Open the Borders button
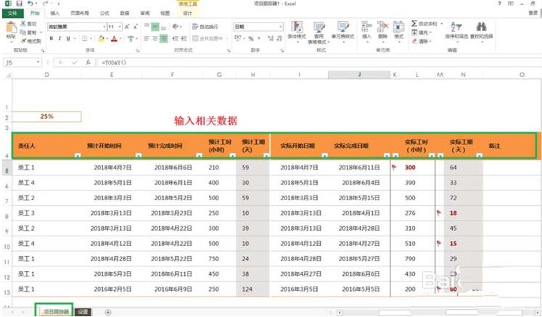Screen dimensions: 542x317 point(84,38)
